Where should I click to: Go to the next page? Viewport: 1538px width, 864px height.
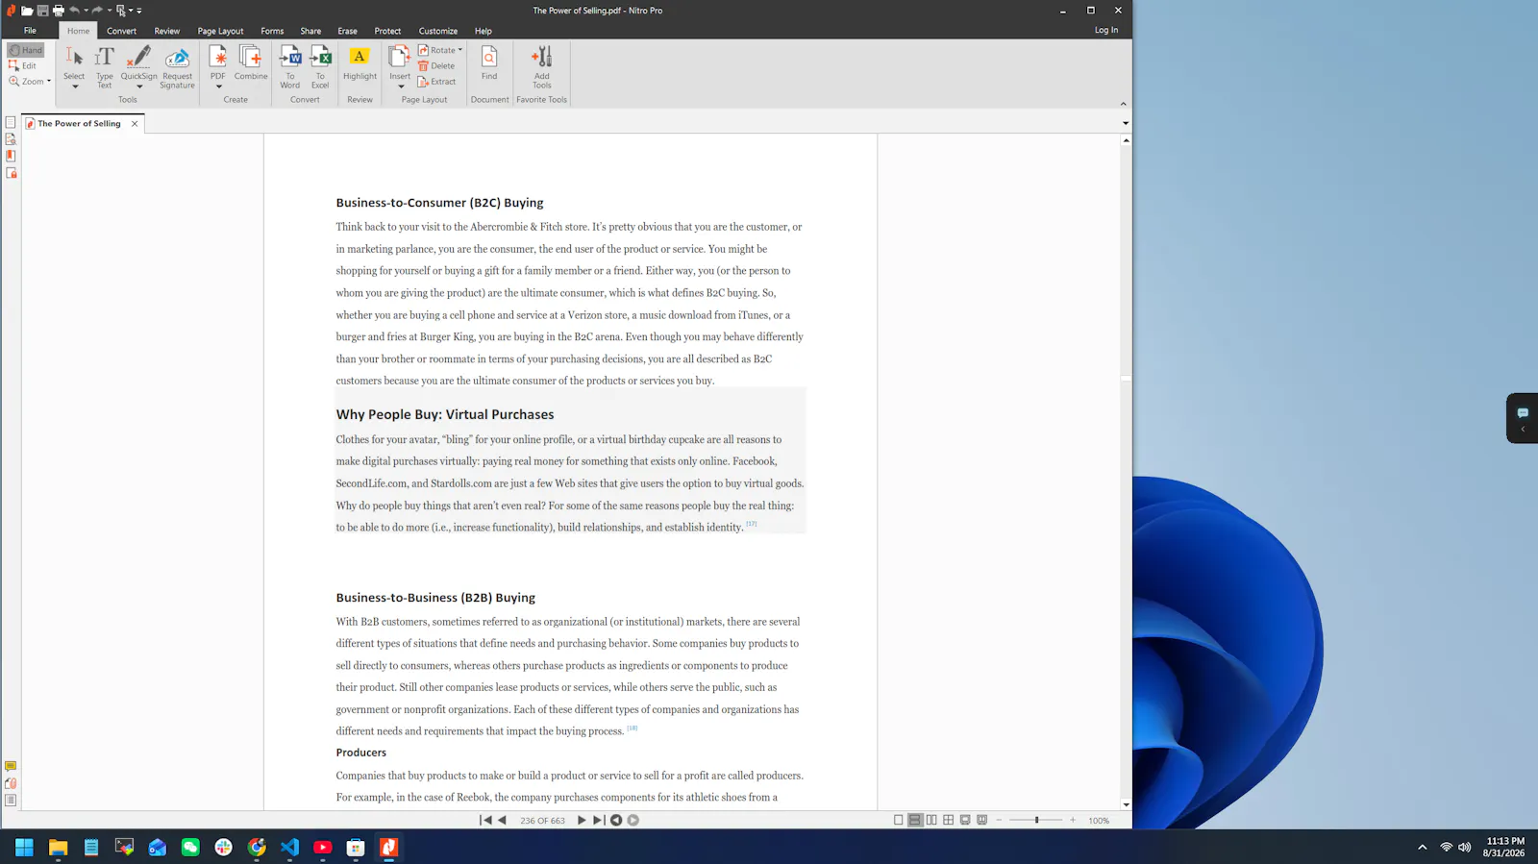(x=582, y=820)
